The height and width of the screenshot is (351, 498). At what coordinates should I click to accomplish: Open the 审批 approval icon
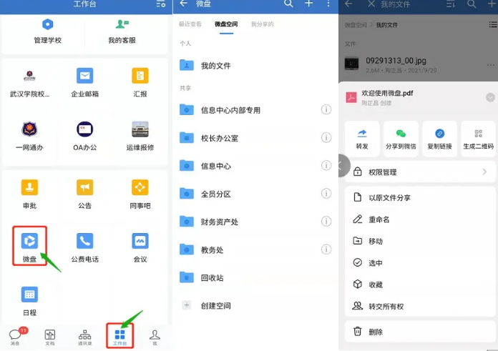pos(29,187)
